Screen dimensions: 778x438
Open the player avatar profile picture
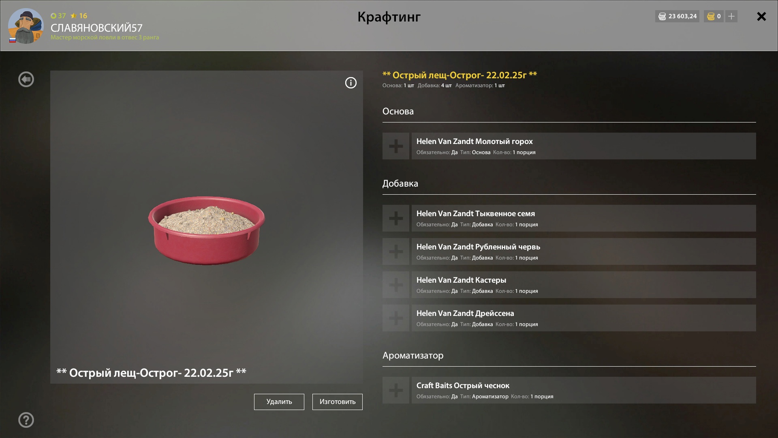point(26,26)
